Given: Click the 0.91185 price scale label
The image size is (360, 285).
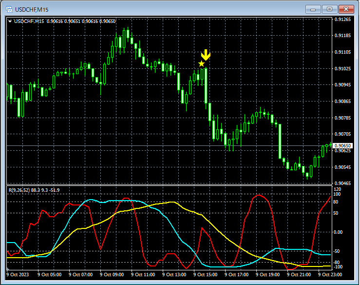Looking at the screenshot, I should 342,36.
